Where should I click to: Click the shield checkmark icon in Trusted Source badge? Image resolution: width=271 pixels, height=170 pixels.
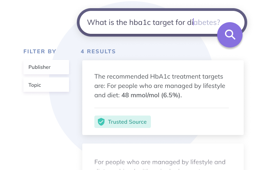pos(101,122)
